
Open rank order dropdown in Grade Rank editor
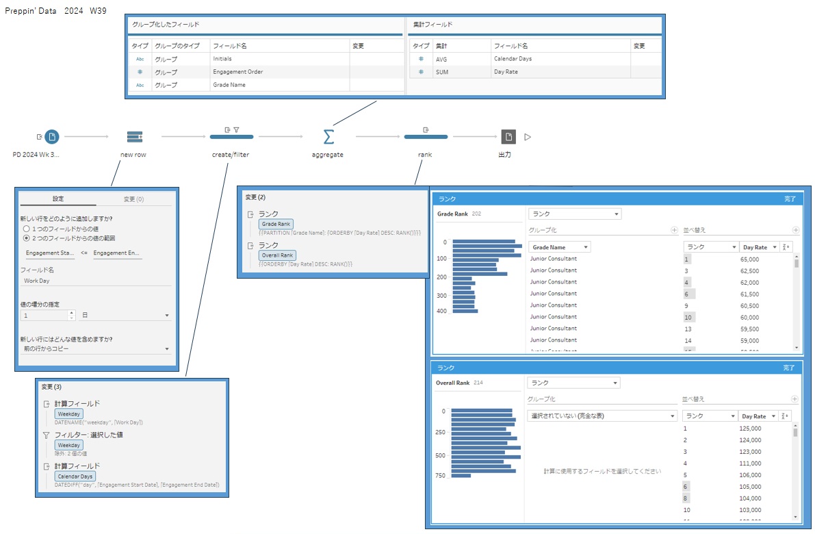coord(711,247)
